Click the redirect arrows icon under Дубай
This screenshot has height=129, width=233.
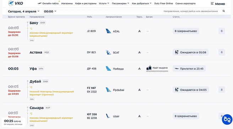pyautogui.click(x=31, y=87)
